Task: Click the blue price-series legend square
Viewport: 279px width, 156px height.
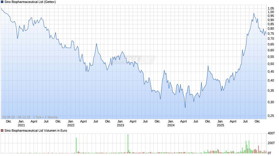Action: point(2,2)
